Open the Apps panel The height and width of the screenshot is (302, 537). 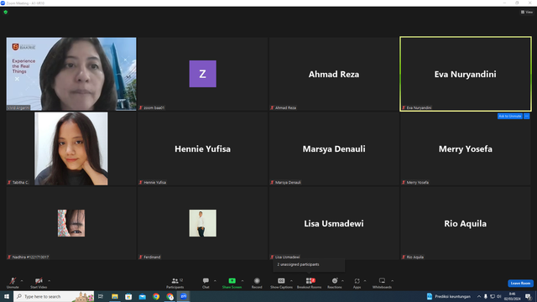[357, 283]
